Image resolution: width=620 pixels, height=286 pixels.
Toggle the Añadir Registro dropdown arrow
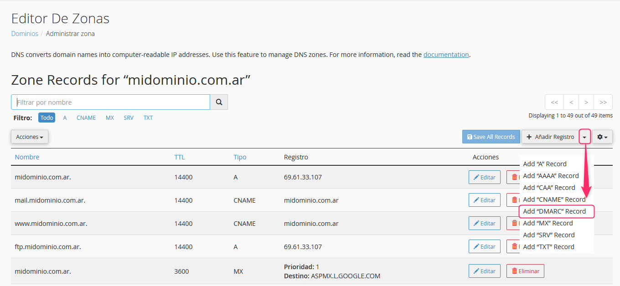[585, 137]
